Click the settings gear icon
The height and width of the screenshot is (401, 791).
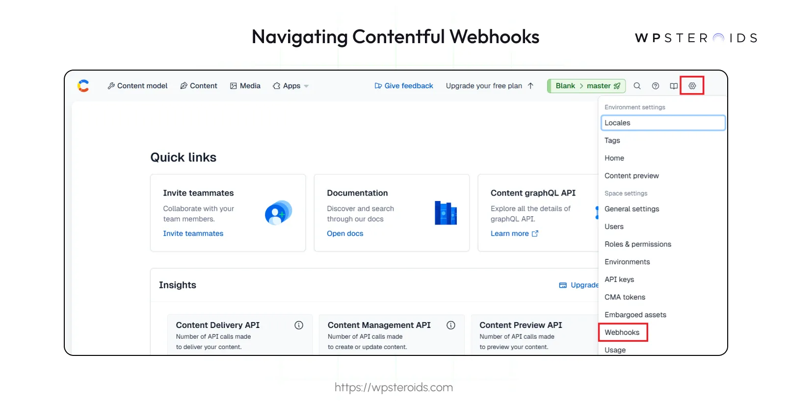(692, 86)
